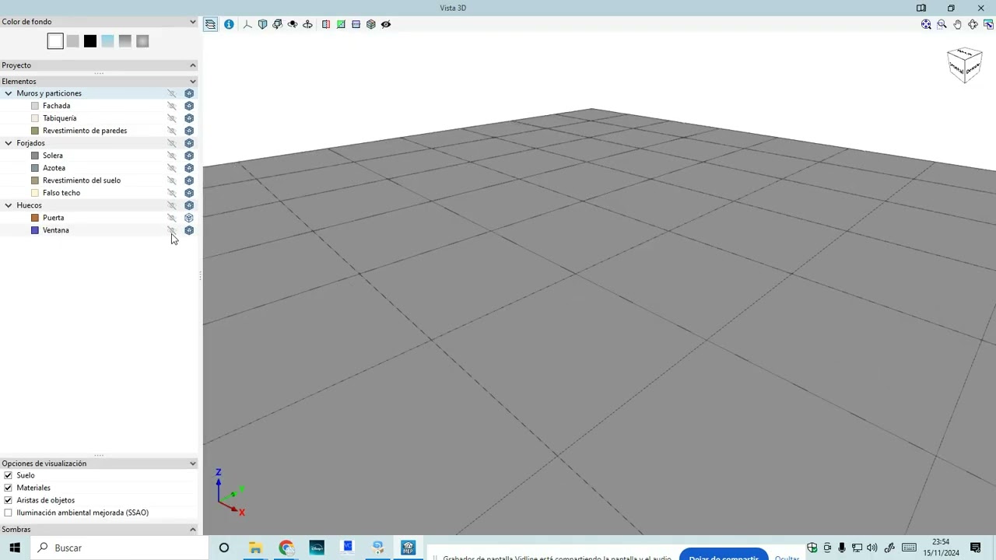Click display mode icon for Tabiquería
Image resolution: width=996 pixels, height=560 pixels.
189,118
